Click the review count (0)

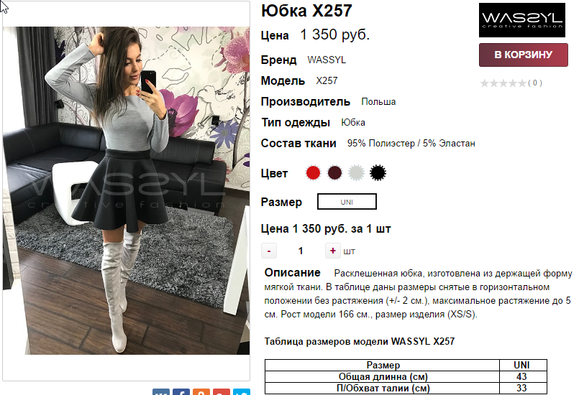coord(535,83)
